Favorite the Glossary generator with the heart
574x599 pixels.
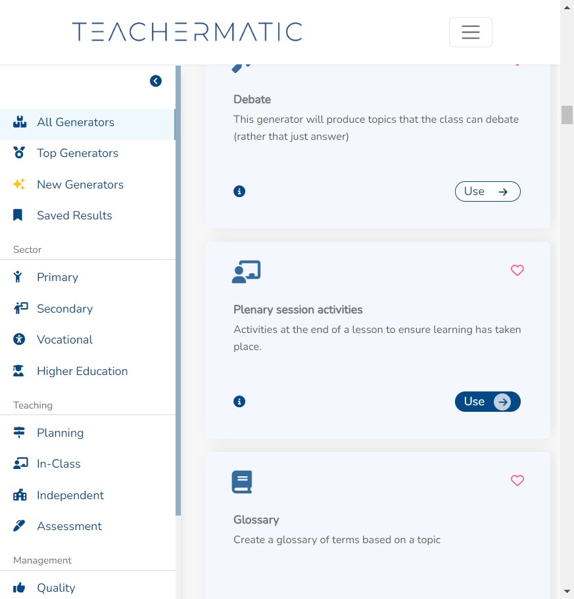tap(517, 481)
